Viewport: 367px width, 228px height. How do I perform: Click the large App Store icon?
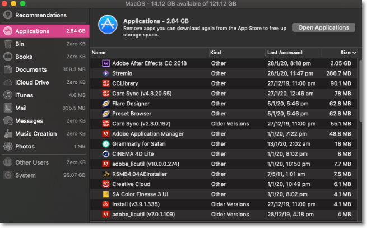pyautogui.click(x=108, y=25)
